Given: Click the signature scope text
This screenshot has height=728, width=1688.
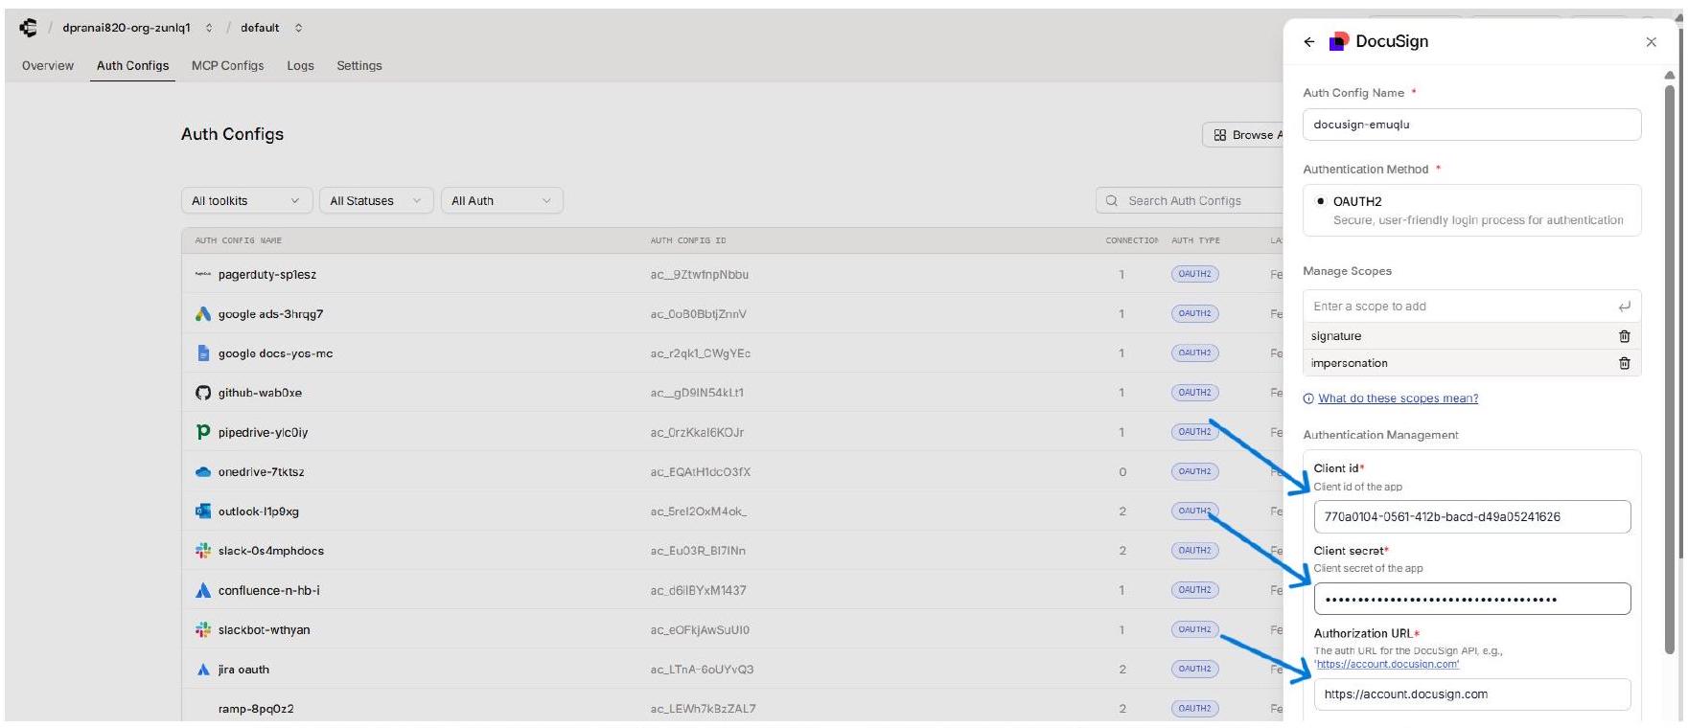Looking at the screenshot, I should point(1336,336).
